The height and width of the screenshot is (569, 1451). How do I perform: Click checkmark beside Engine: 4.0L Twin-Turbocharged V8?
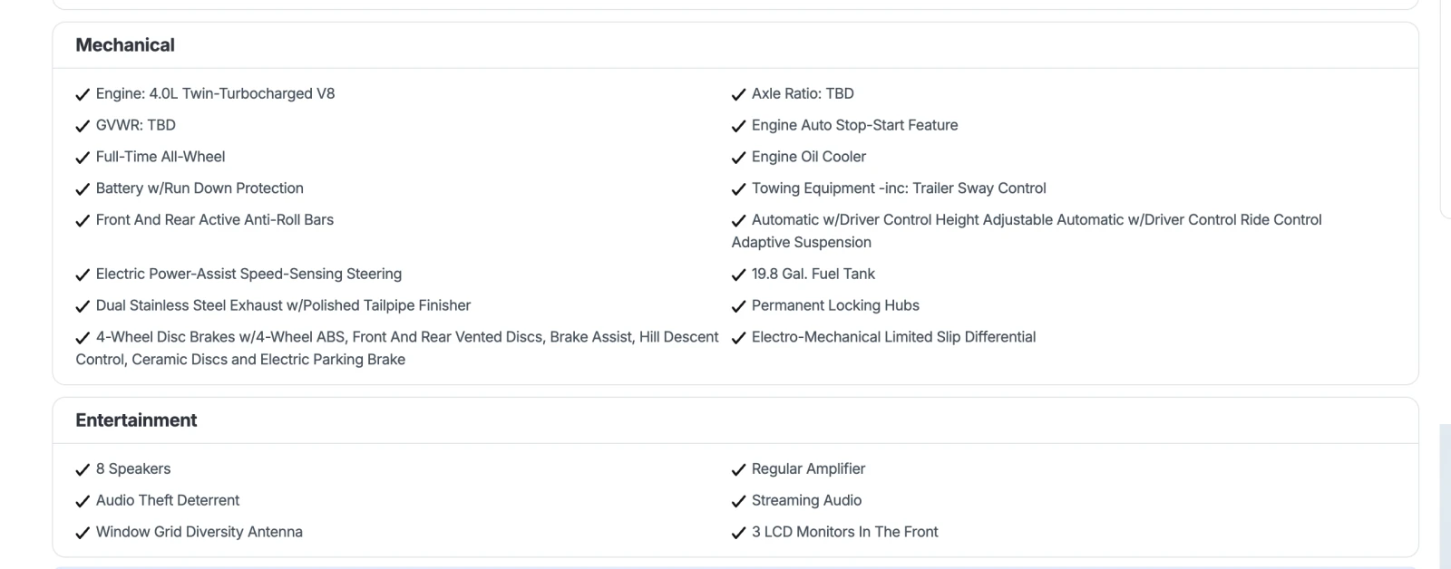[x=83, y=94]
